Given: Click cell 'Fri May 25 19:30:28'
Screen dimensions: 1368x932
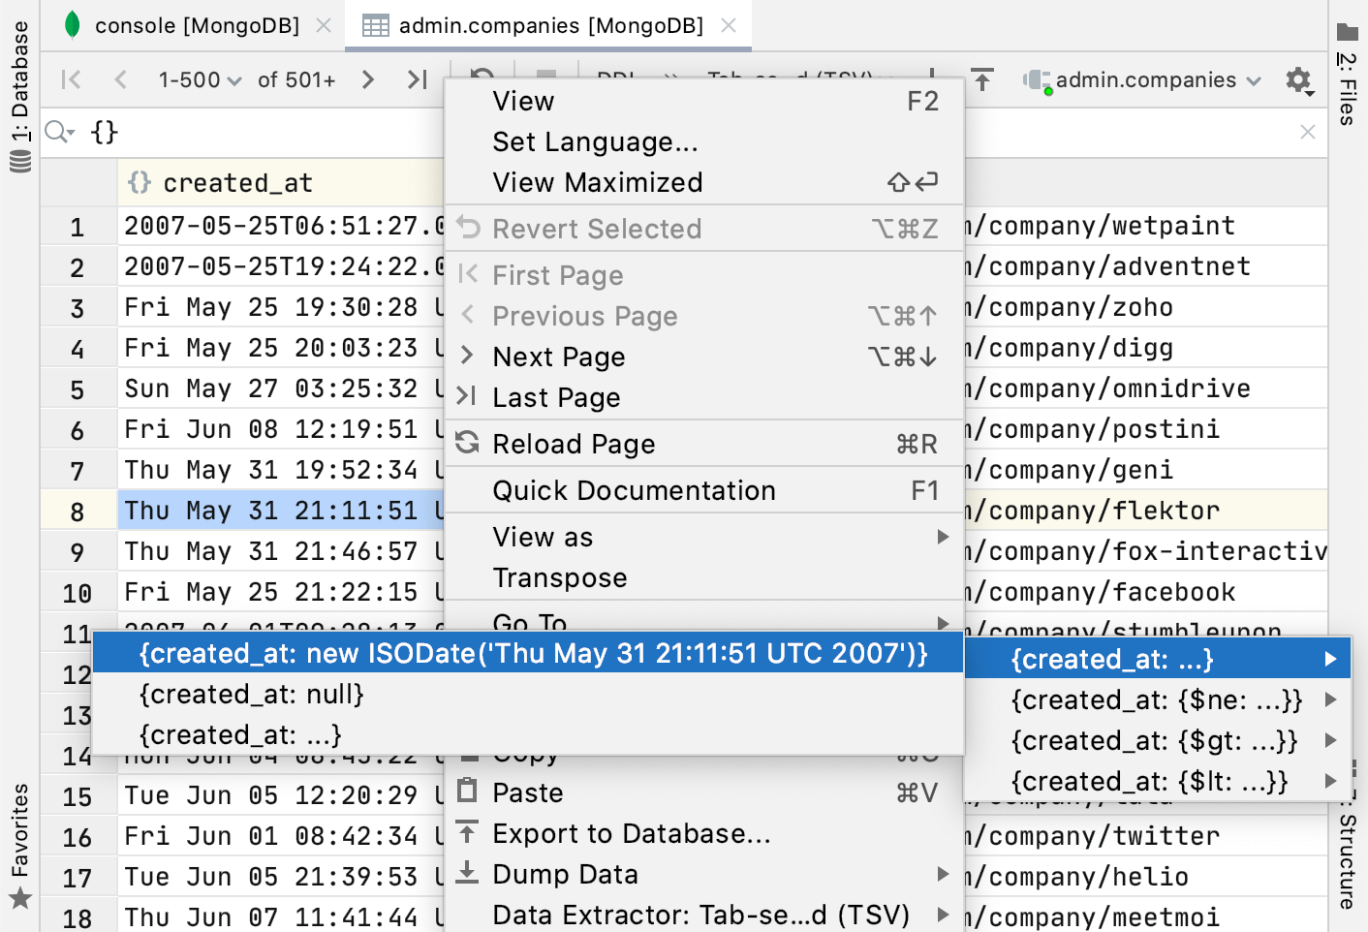Looking at the screenshot, I should [x=281, y=307].
